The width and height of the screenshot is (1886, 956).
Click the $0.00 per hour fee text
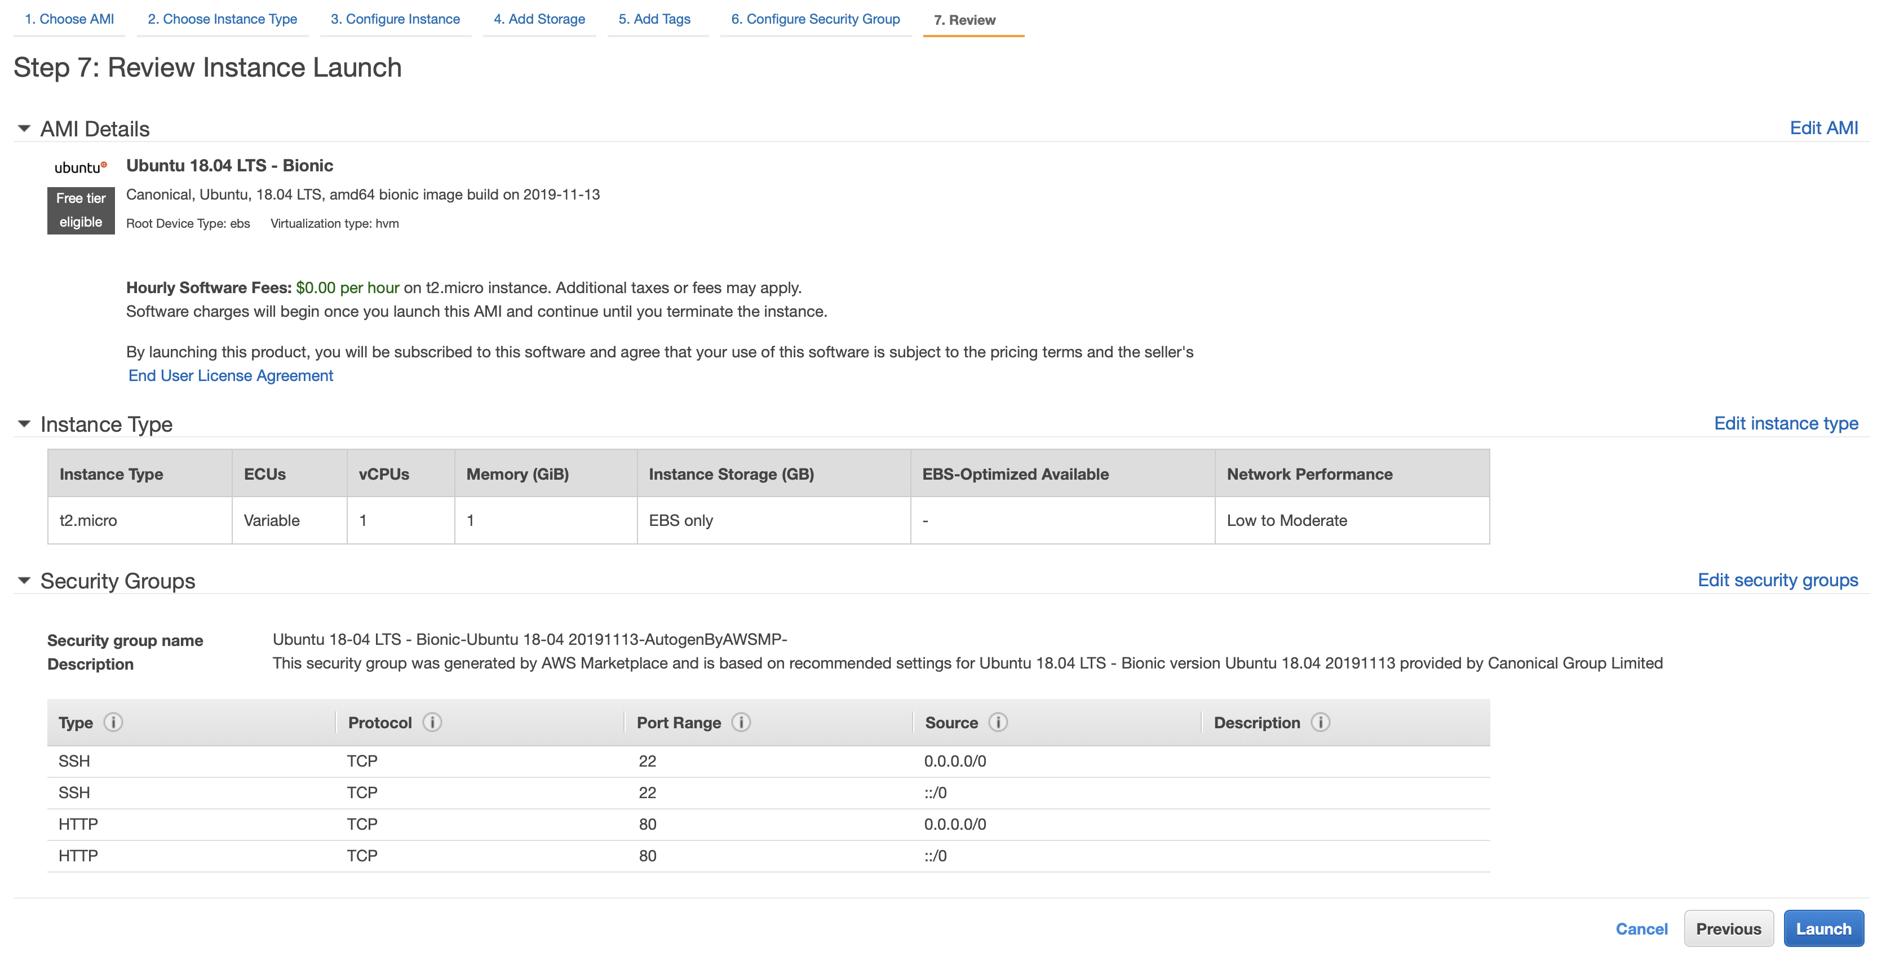pos(348,287)
